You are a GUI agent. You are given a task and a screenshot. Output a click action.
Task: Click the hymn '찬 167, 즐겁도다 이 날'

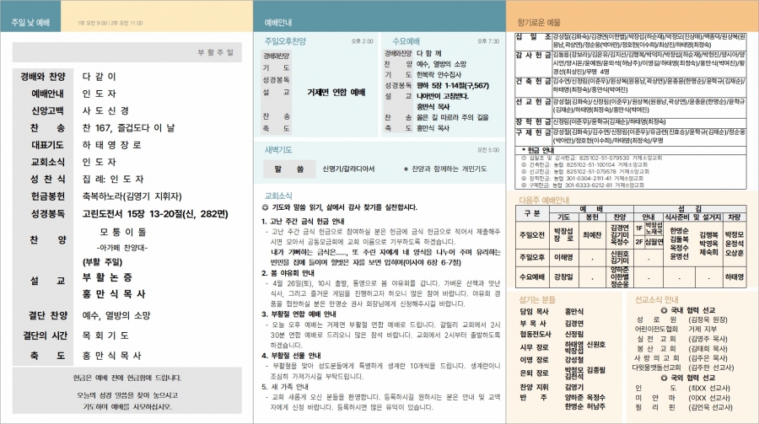[129, 128]
